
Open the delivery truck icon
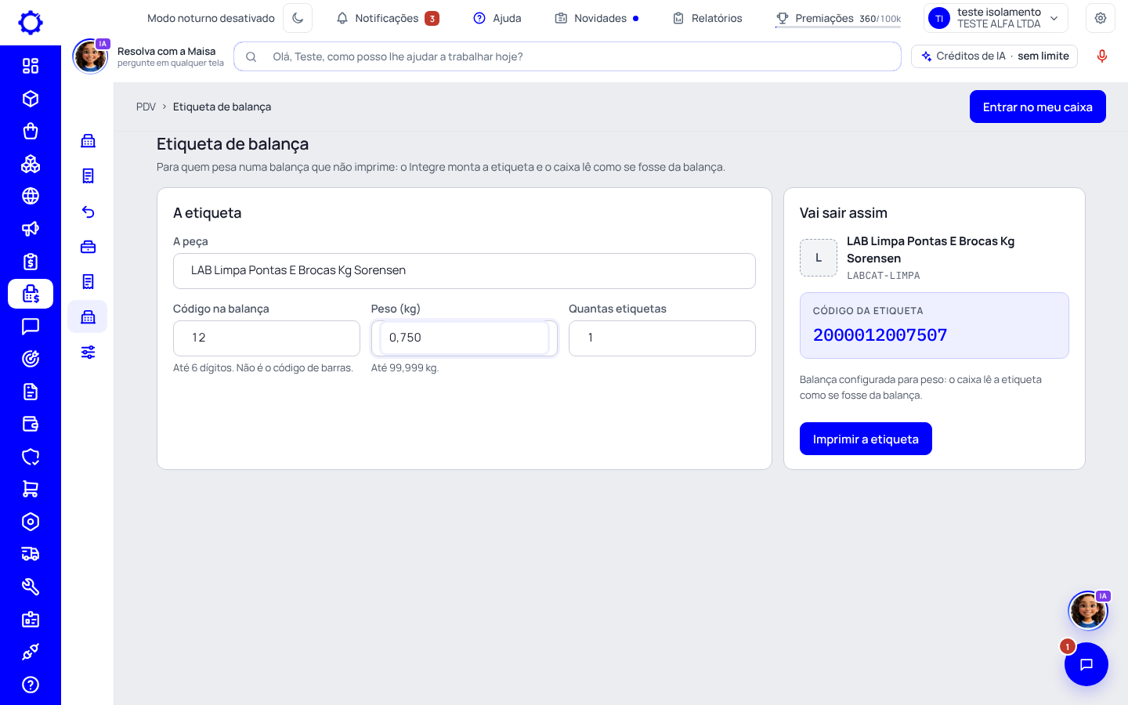31,554
